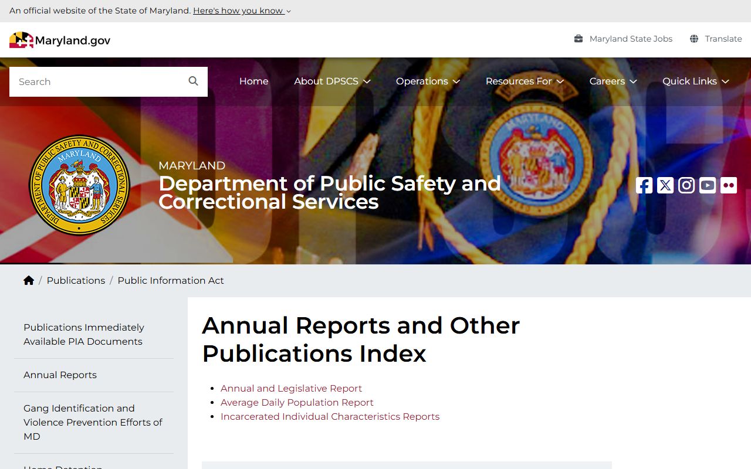
Task: Click the Department of Public Safety title
Action: [x=330, y=192]
